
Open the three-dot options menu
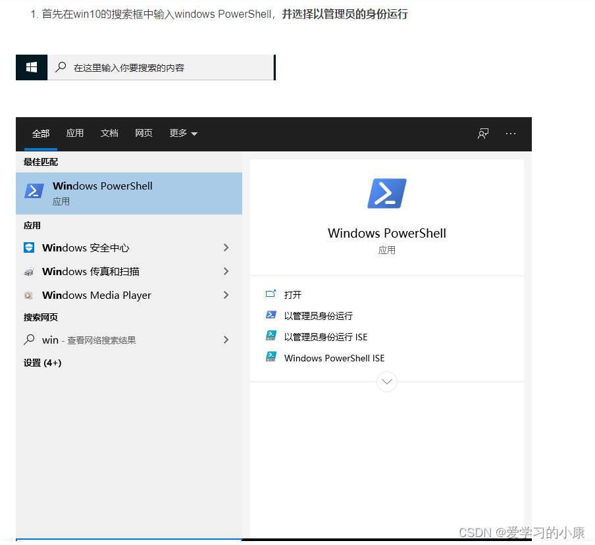pos(511,134)
